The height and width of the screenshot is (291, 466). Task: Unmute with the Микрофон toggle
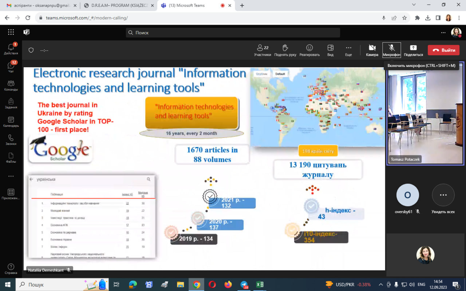pyautogui.click(x=392, y=50)
